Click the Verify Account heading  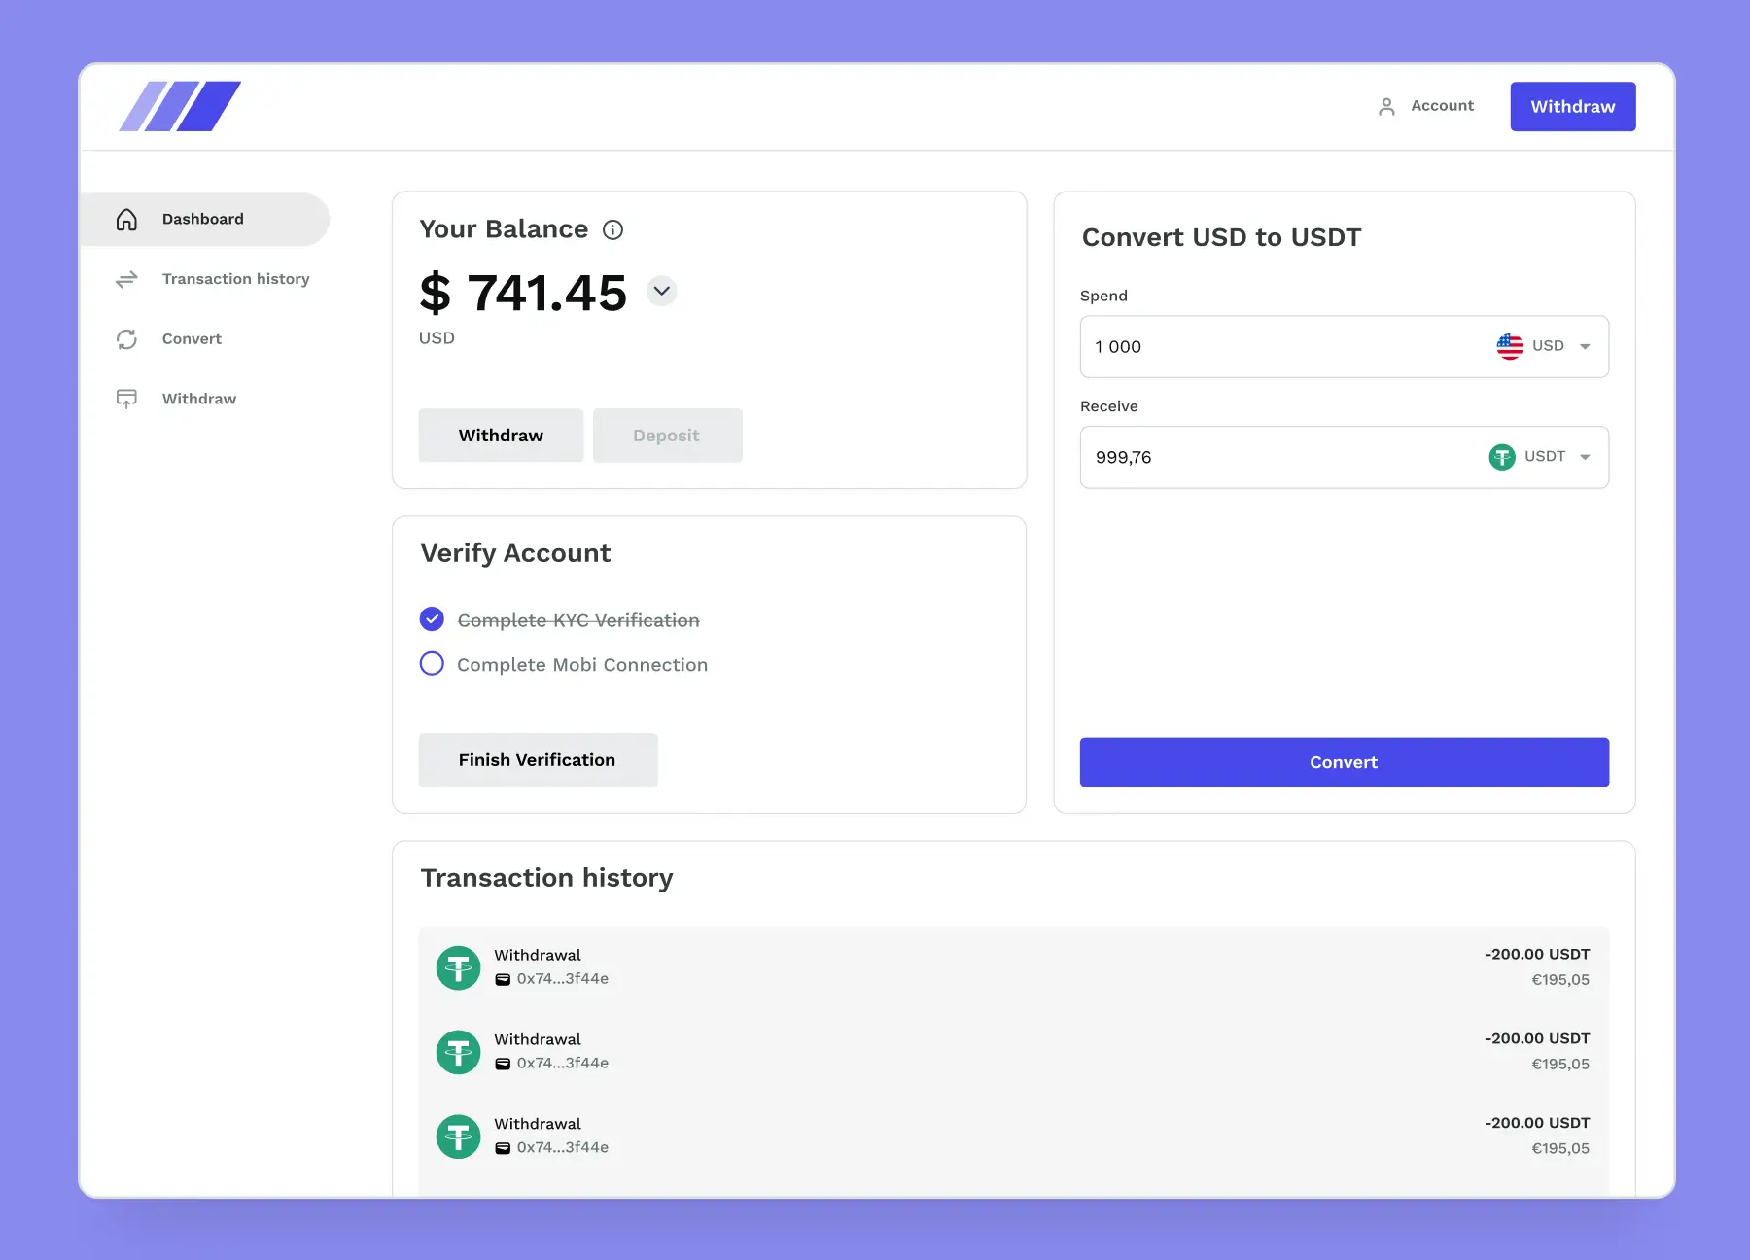coord(515,553)
